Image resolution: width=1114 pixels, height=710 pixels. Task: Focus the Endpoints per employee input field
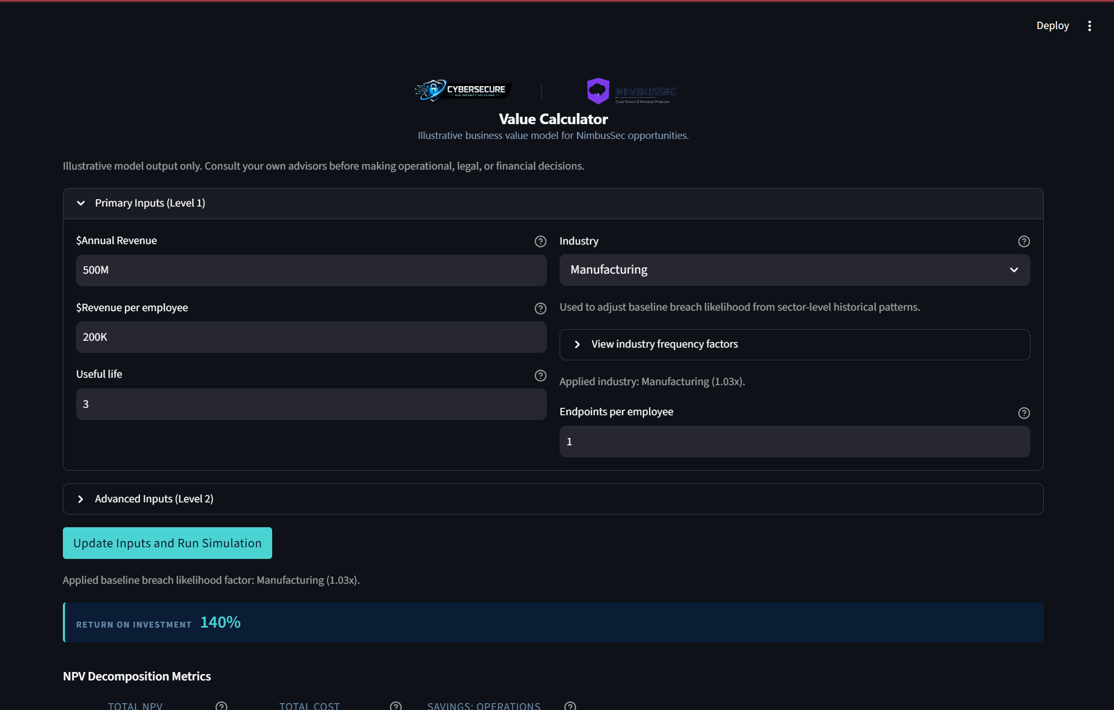[x=795, y=442]
